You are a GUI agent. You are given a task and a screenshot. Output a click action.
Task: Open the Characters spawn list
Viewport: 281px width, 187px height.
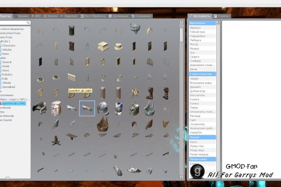click(8, 46)
